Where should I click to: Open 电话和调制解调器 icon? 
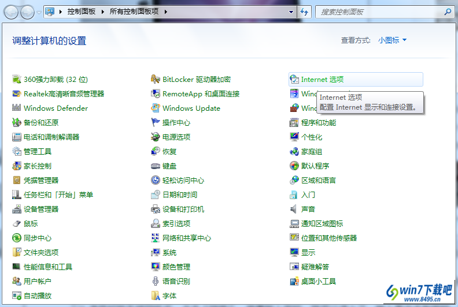tap(17, 137)
